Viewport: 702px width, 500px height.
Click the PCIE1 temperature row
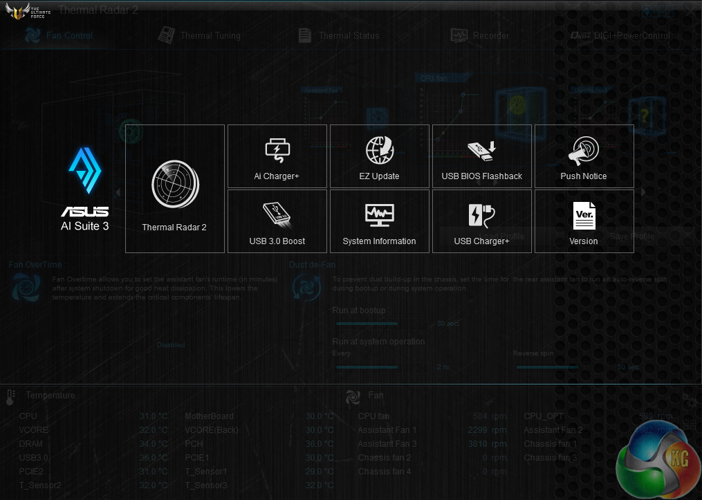259,458
